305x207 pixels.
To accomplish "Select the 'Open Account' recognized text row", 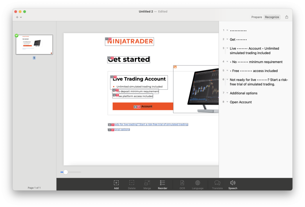I will point(255,102).
